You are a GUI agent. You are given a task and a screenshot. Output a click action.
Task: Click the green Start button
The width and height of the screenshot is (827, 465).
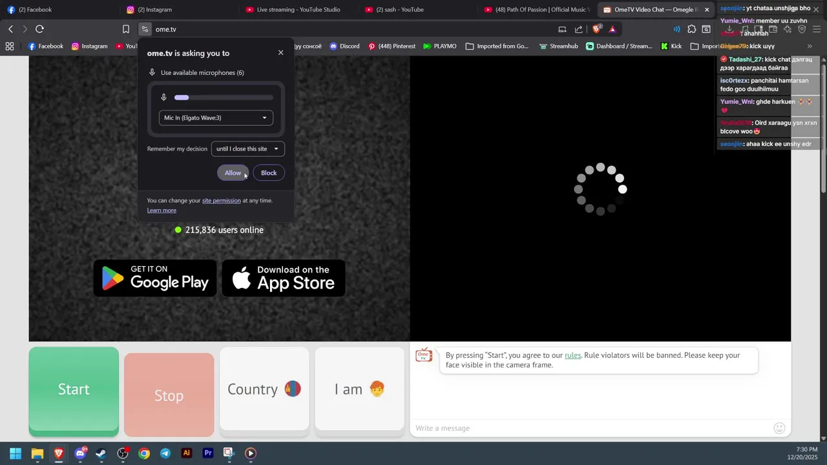click(74, 391)
